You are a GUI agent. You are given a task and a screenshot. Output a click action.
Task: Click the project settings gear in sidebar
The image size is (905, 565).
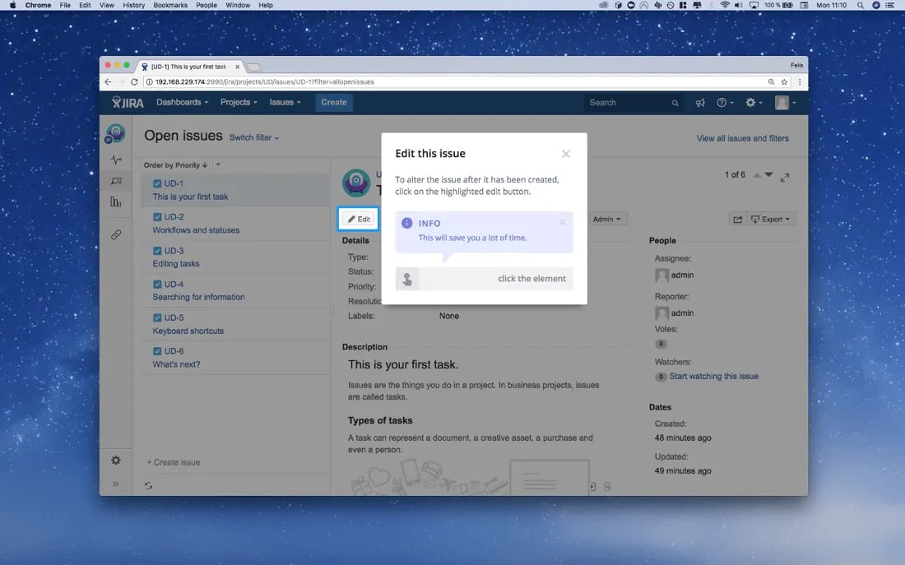(x=116, y=460)
